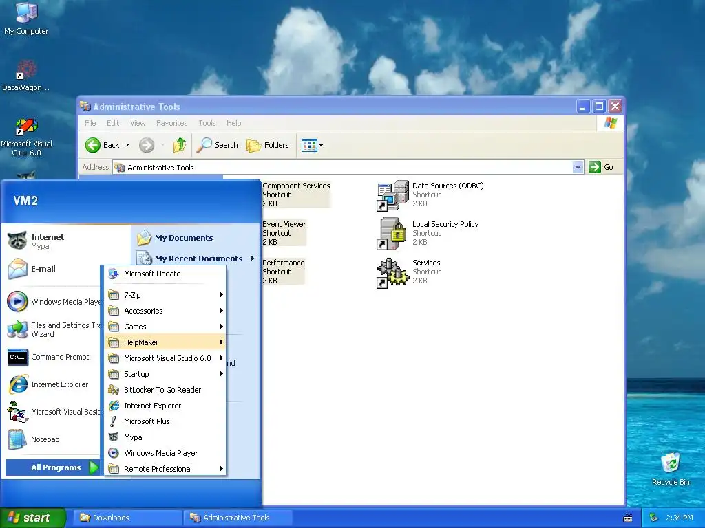
Task: Open the Favorites menu
Action: pos(171,123)
